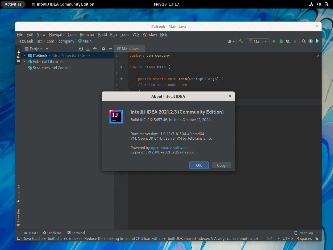Click the run gutter arrow beside class Main
The image size is (333, 250).
[122, 67]
